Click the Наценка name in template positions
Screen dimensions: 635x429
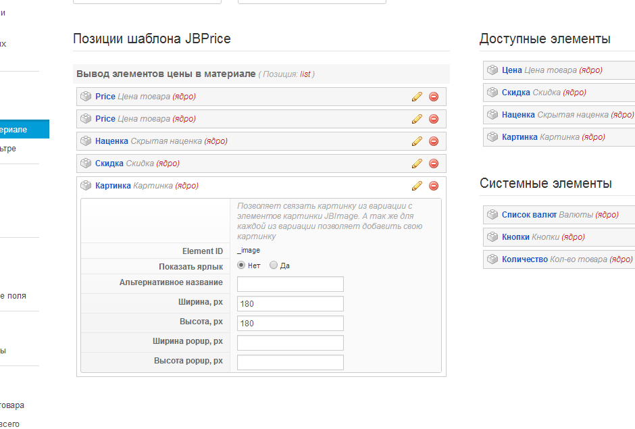tap(111, 141)
